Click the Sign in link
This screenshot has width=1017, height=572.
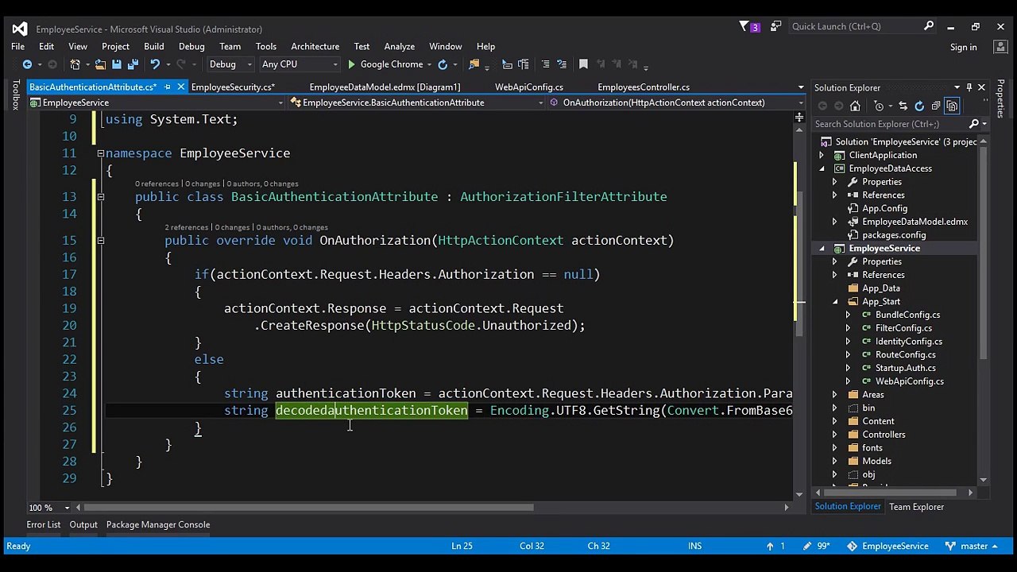pos(963,48)
